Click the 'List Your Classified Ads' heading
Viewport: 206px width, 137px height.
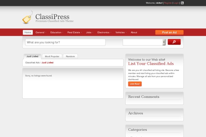click(151, 64)
